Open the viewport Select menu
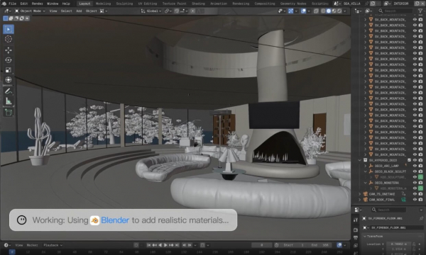 (x=66, y=11)
